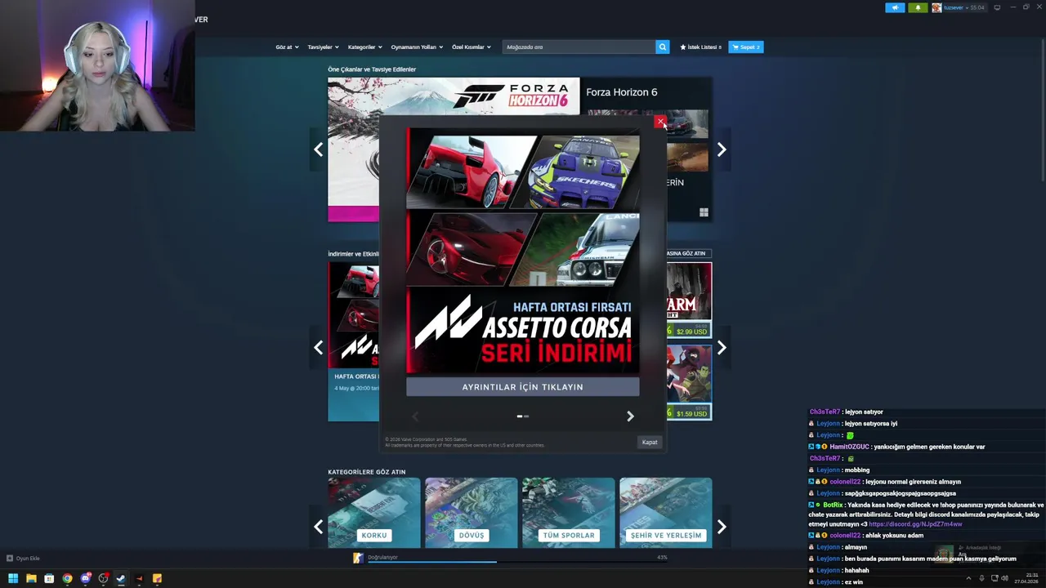This screenshot has height=588, width=1046.
Task: Open the red arrow app in taskbar
Action: coord(139,578)
